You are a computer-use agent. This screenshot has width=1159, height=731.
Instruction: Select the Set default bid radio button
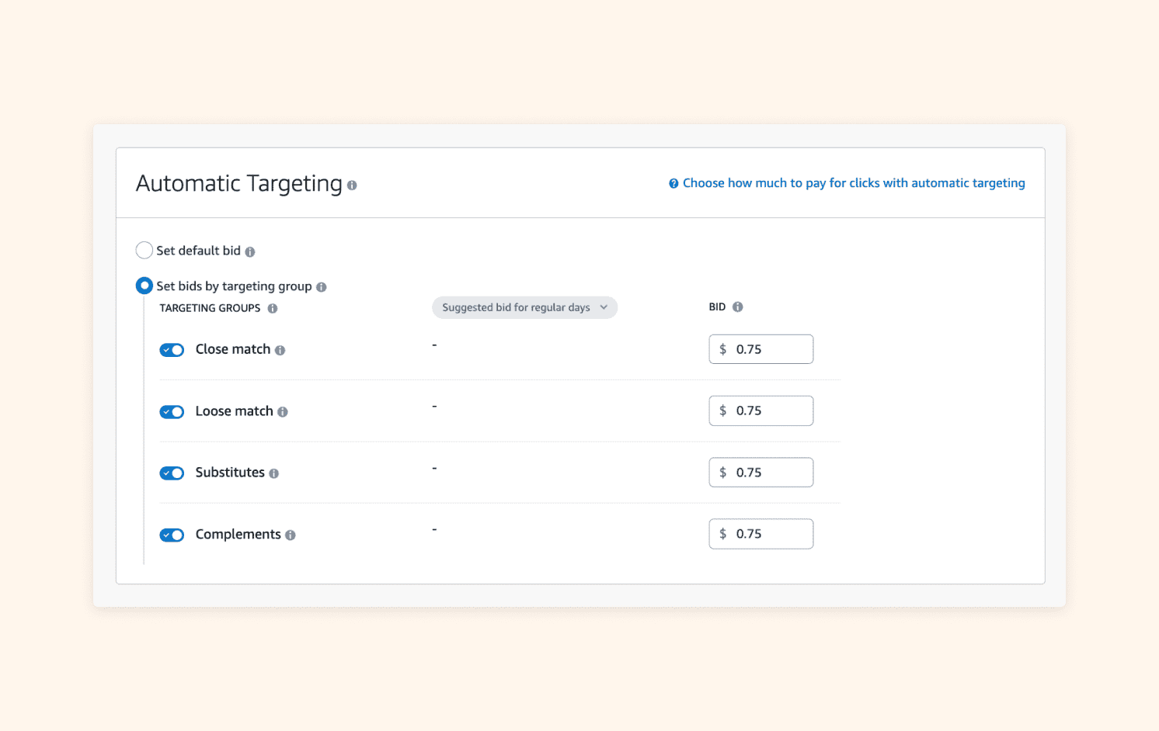(x=144, y=251)
